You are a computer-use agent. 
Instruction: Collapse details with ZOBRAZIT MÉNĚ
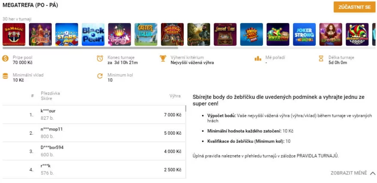tap(349, 173)
